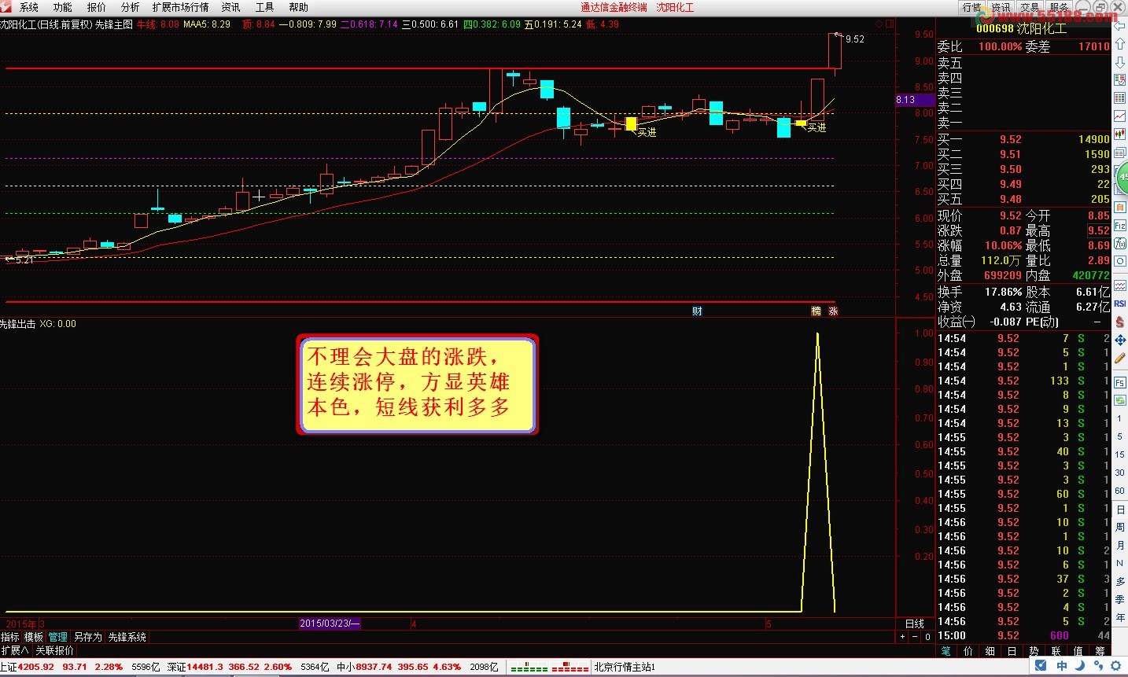1128x677 pixels.
Task: Select the 60-minute period button
Action: pyautogui.click(x=1120, y=491)
